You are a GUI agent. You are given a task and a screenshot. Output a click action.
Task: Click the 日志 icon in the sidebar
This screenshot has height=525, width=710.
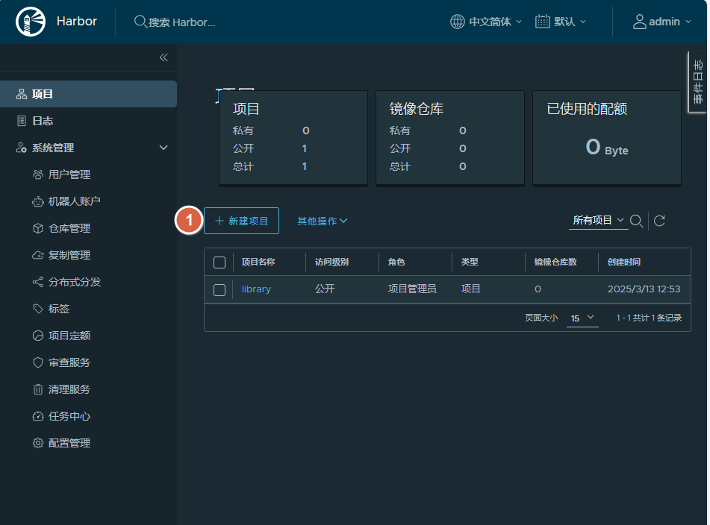click(x=22, y=121)
